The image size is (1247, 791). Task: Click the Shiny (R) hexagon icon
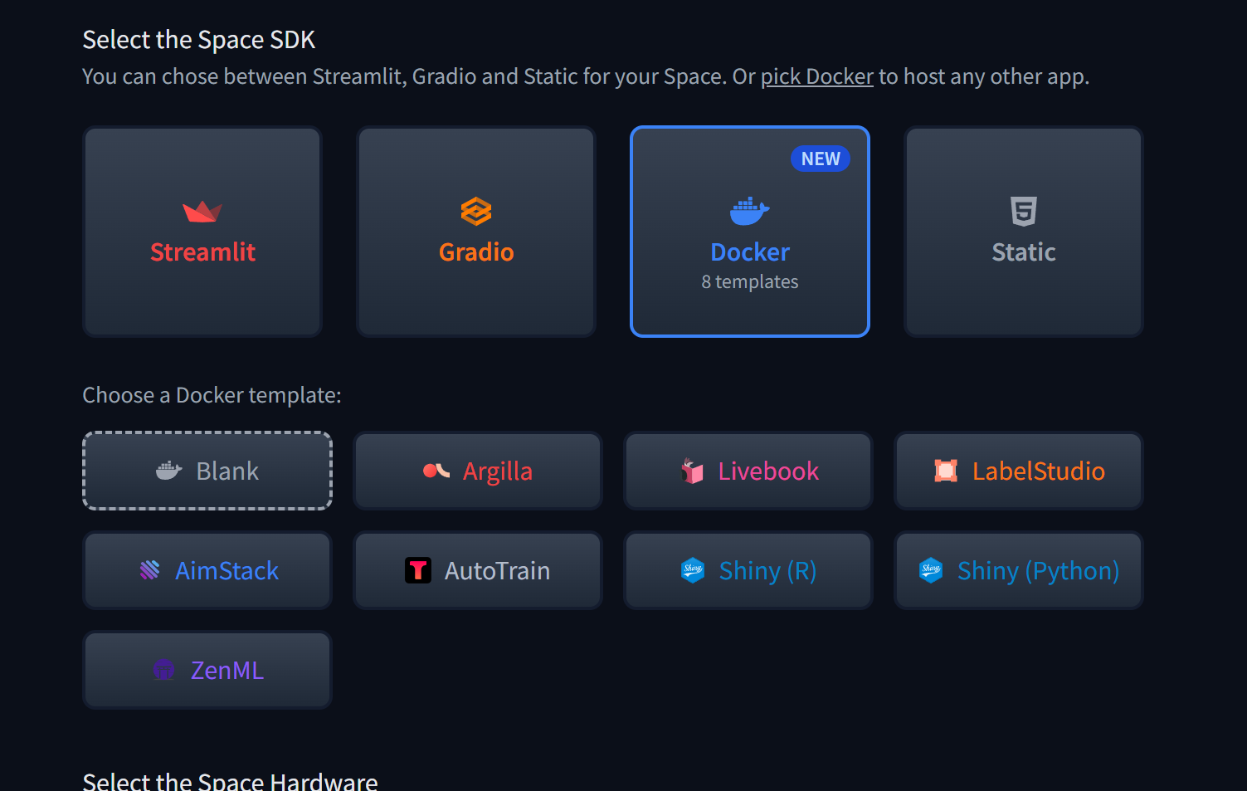(x=693, y=570)
